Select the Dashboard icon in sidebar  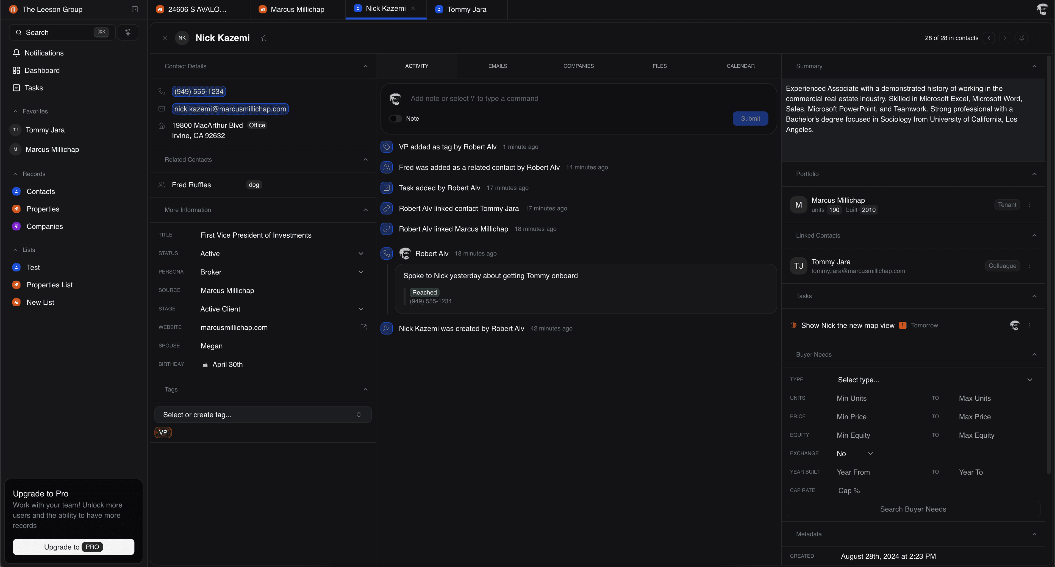point(16,70)
